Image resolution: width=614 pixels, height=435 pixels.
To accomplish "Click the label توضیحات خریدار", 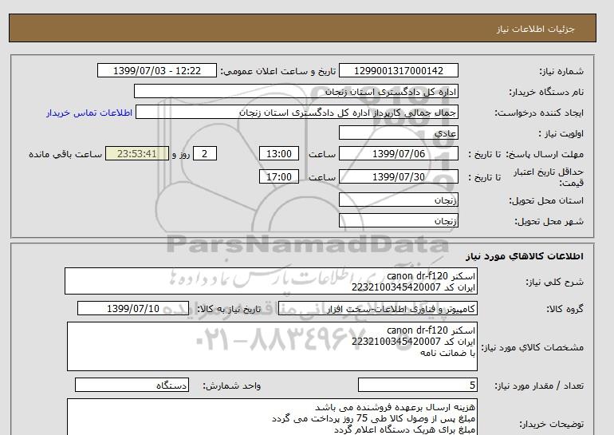I will click(551, 424).
